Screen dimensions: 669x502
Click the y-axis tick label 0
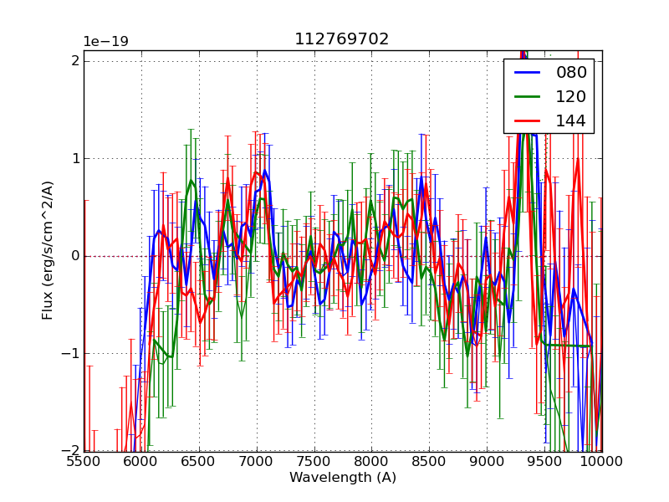click(x=75, y=256)
